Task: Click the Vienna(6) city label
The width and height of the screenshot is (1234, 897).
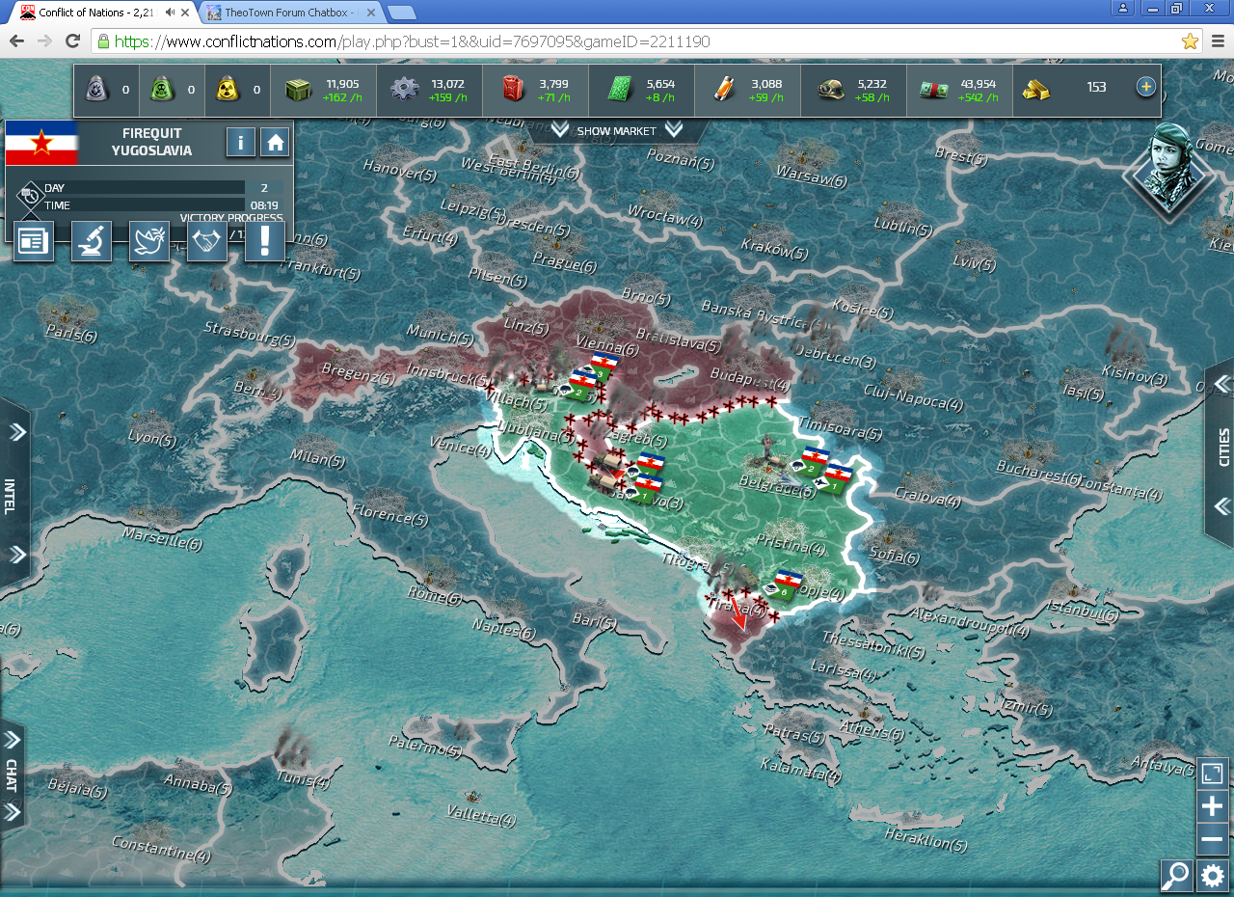Action: [x=606, y=344]
